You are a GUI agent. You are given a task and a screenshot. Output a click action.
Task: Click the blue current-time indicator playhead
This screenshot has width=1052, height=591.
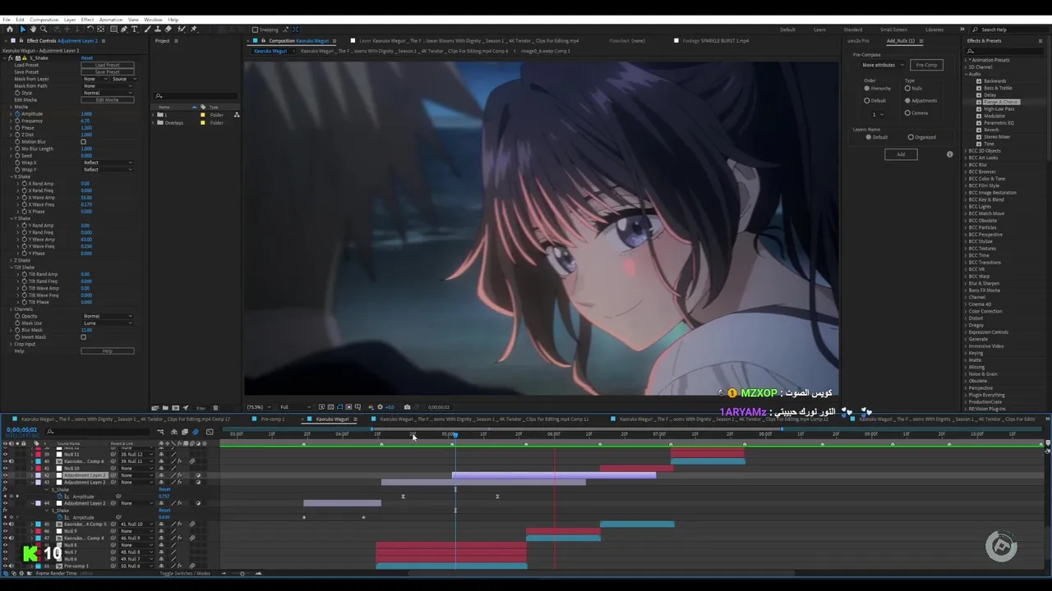(455, 434)
